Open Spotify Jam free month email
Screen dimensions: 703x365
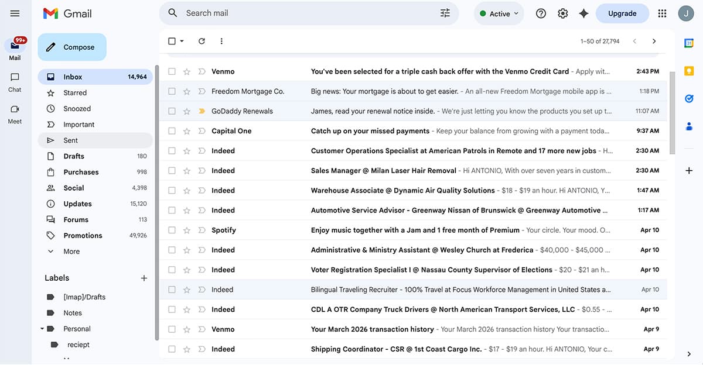[x=413, y=230]
